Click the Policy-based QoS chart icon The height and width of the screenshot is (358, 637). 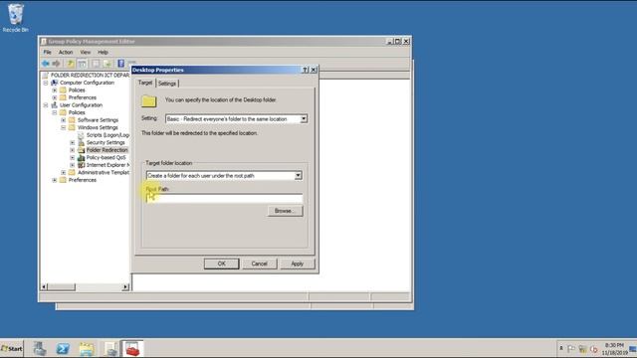pyautogui.click(x=82, y=157)
